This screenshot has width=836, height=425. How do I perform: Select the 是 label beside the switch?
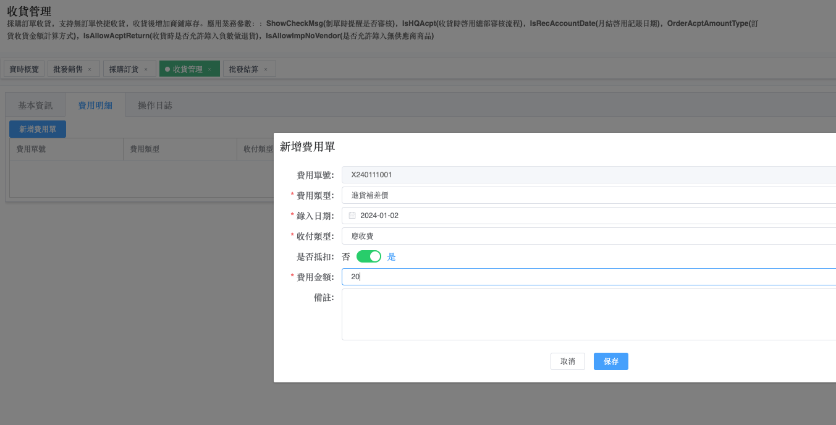(x=391, y=256)
